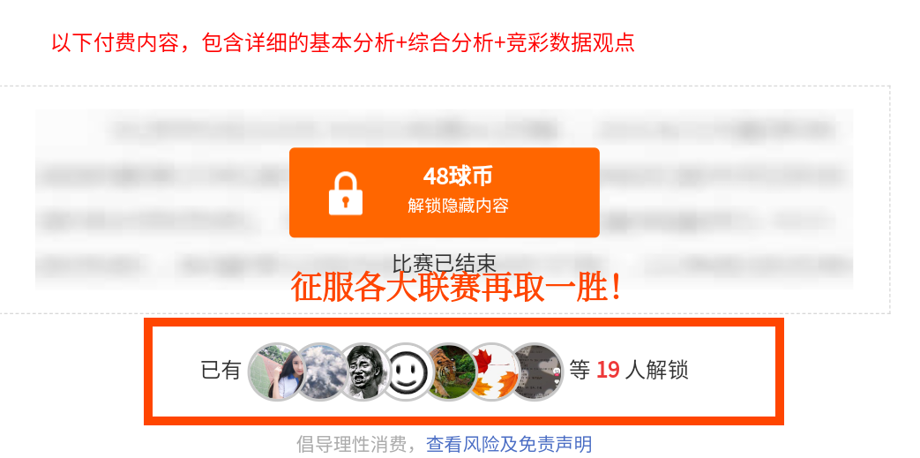Click the 比赛已结束 status text

click(445, 262)
